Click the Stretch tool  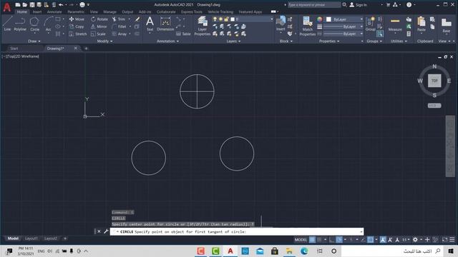(x=78, y=34)
